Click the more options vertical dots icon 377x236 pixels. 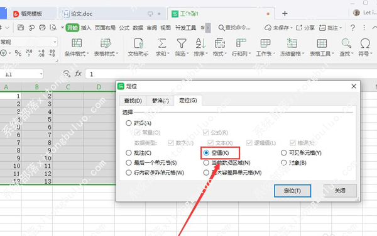click(364, 28)
